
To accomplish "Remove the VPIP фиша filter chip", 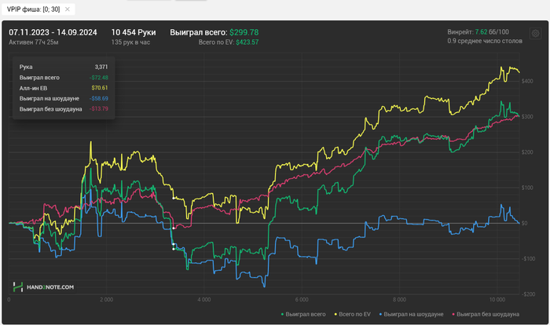I will pyautogui.click(x=68, y=9).
